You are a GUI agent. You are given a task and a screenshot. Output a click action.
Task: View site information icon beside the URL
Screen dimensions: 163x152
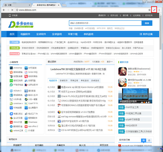pos(17,10)
